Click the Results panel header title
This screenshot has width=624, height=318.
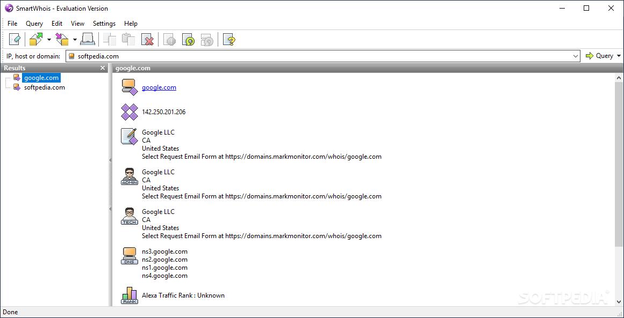[x=15, y=68]
